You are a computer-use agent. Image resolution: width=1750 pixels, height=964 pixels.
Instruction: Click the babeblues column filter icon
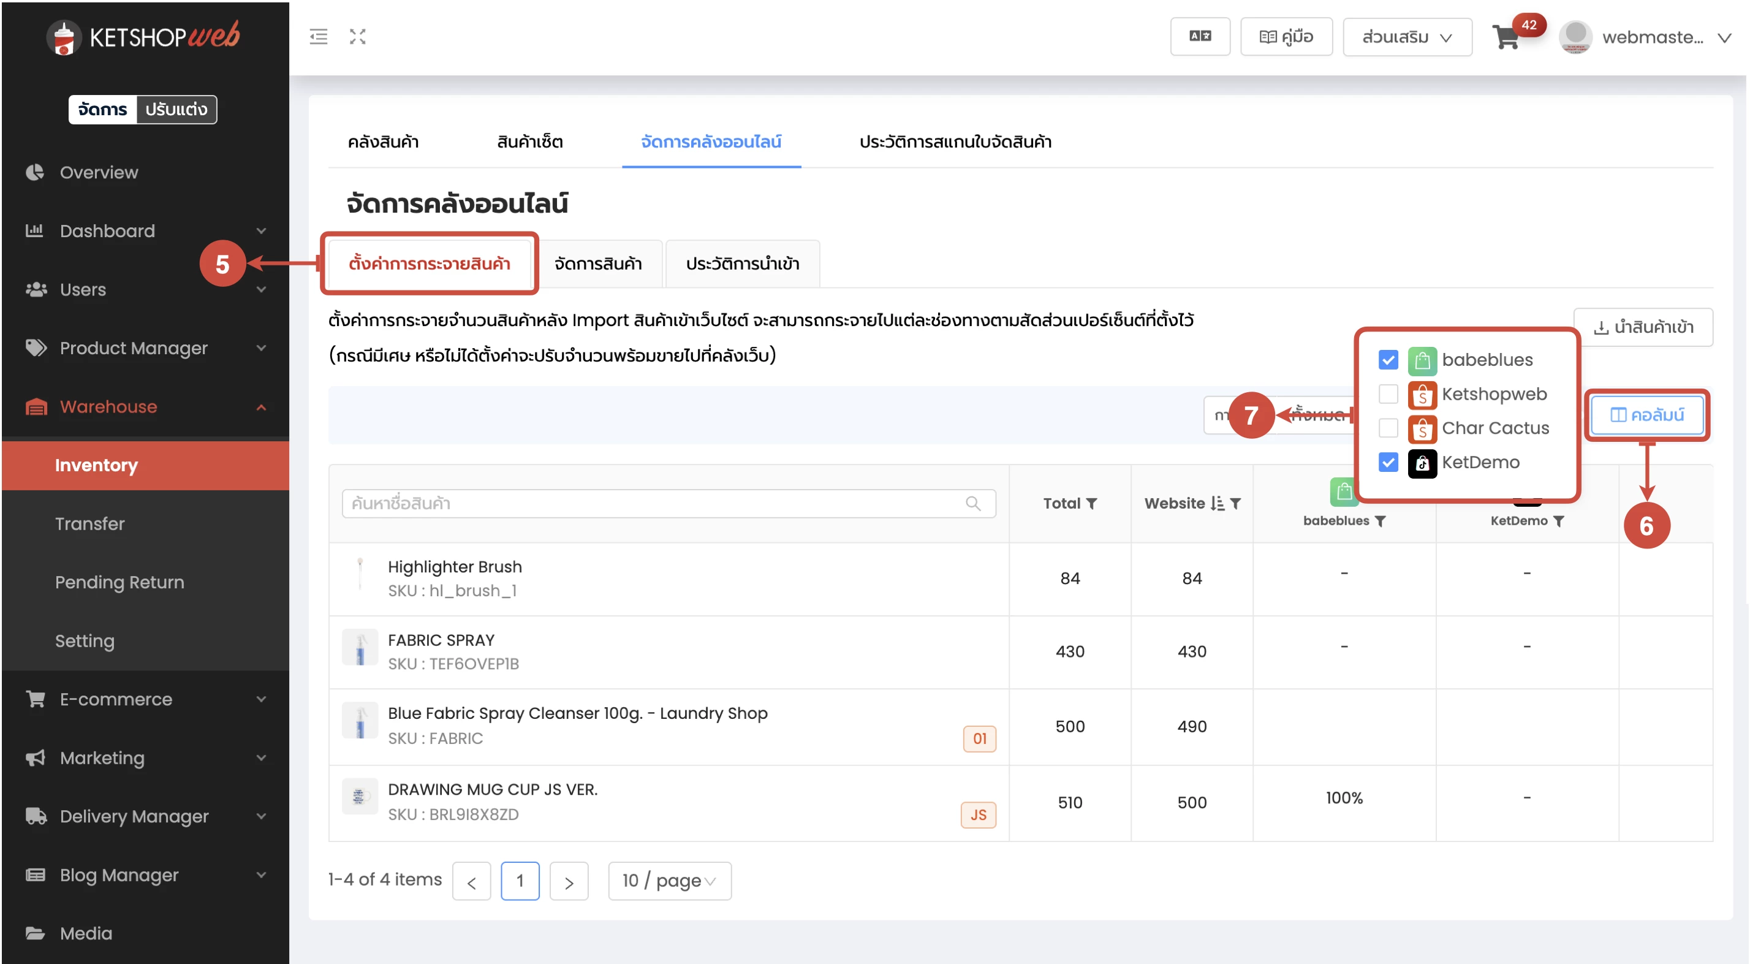(1381, 521)
